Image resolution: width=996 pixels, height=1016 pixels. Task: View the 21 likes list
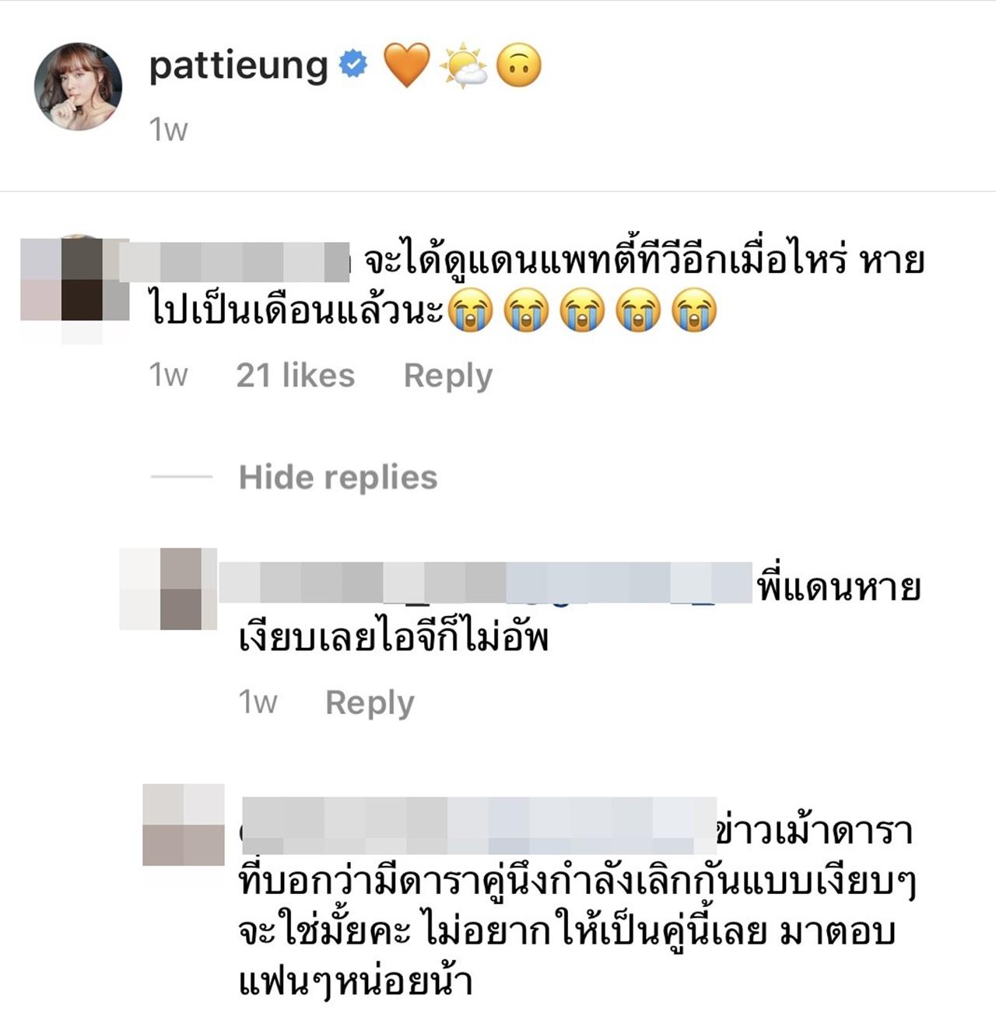[296, 376]
